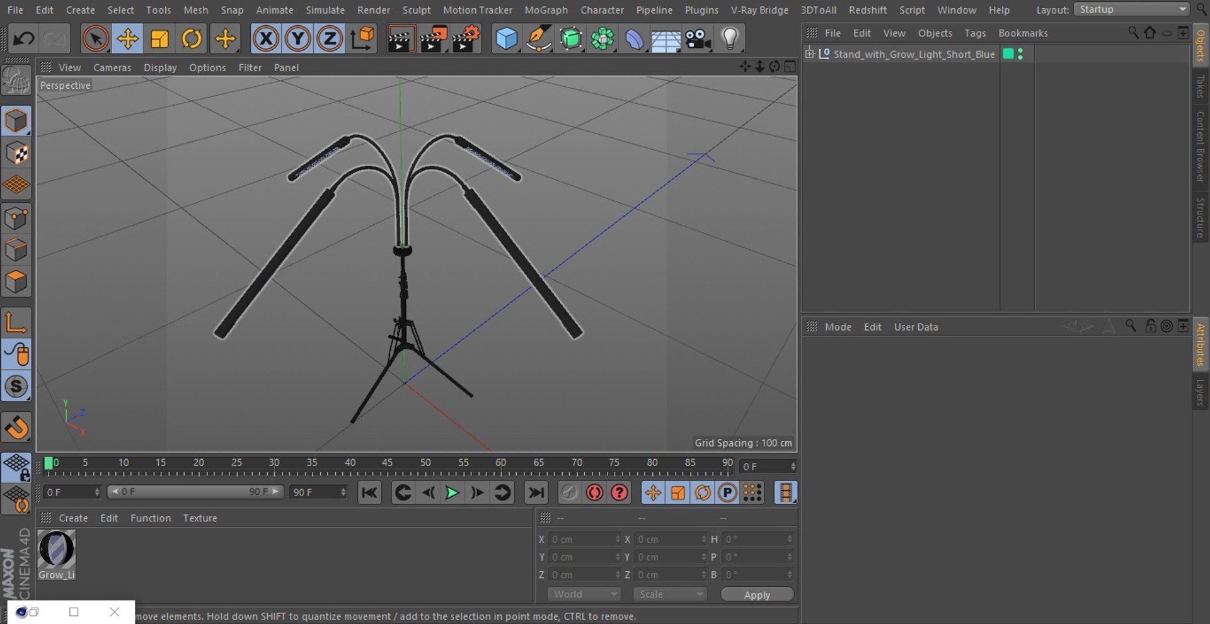The image size is (1210, 624).
Task: Open viewport Cameras menu
Action: [112, 67]
